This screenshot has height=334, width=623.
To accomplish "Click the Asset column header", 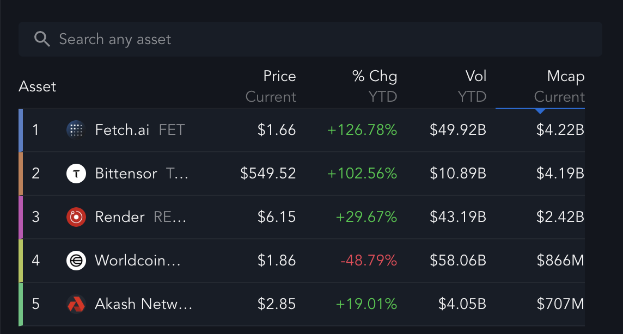I will (x=38, y=86).
